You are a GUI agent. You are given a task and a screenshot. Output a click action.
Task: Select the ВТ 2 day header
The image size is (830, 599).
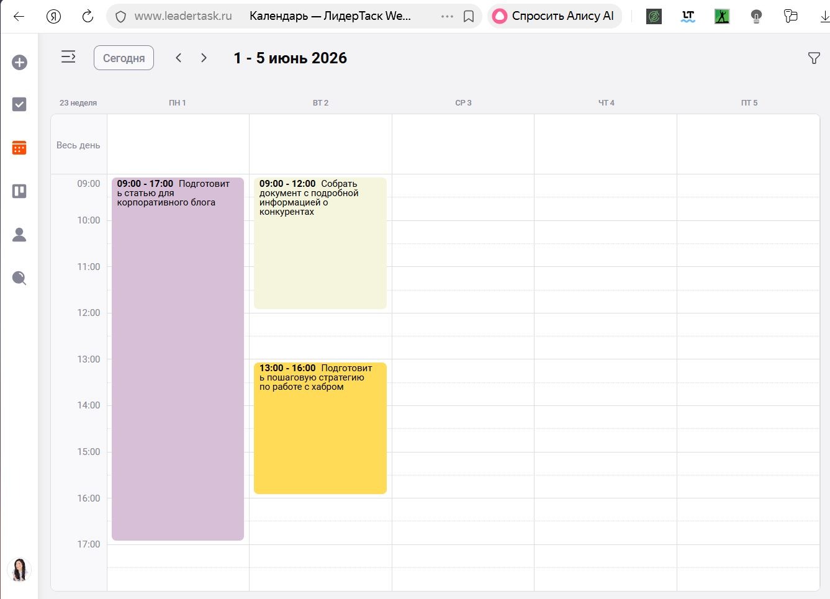click(320, 103)
